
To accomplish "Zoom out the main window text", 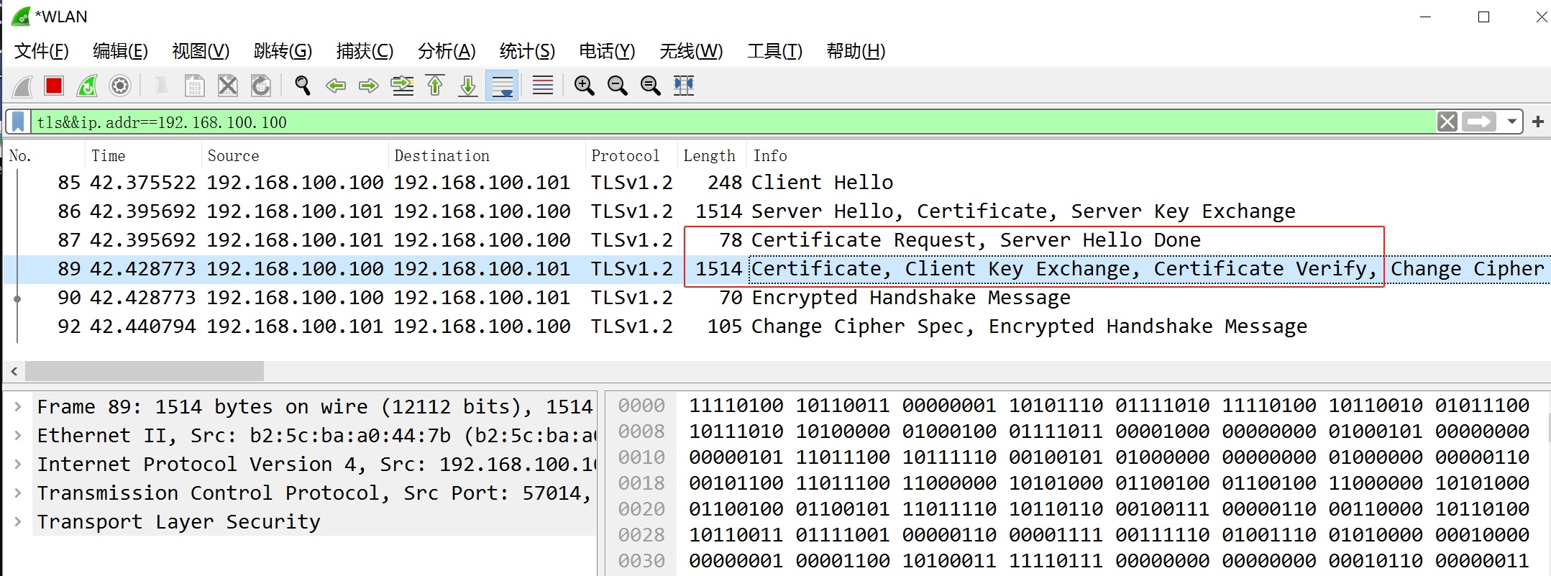I will click(x=618, y=86).
